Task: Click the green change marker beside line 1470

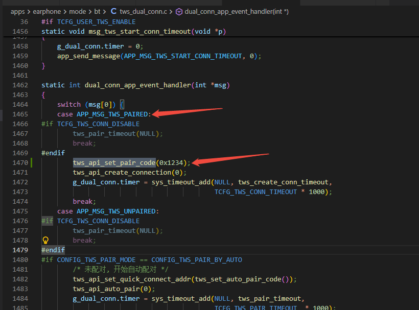Action: click(x=32, y=163)
